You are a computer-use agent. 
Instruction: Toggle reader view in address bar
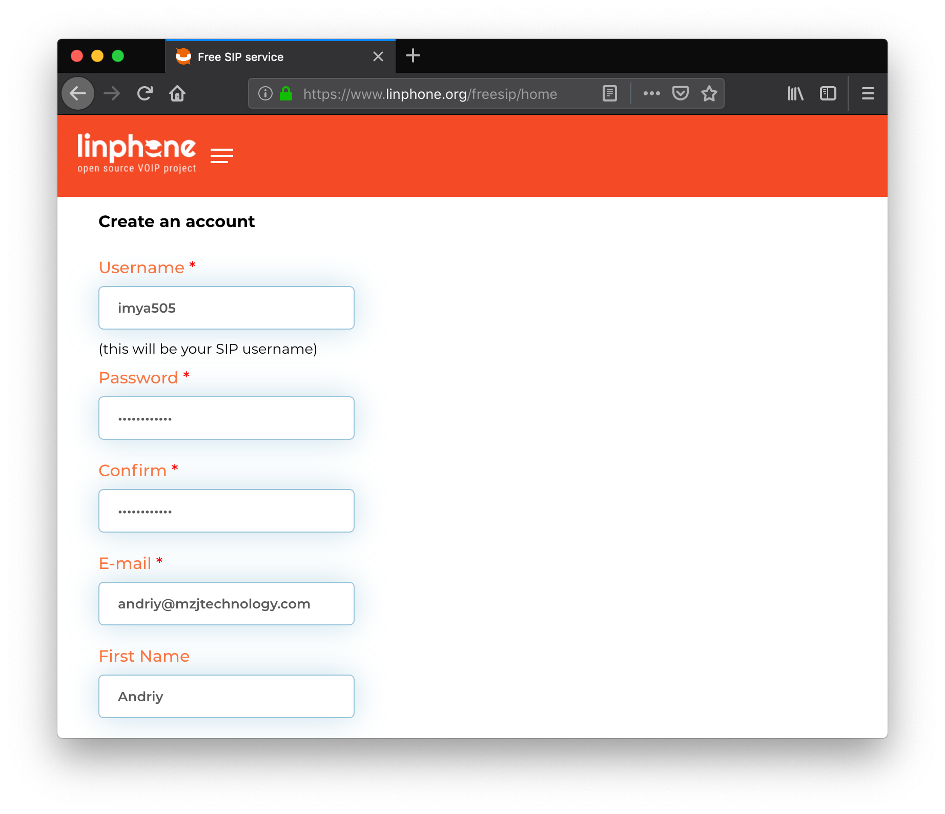click(609, 93)
